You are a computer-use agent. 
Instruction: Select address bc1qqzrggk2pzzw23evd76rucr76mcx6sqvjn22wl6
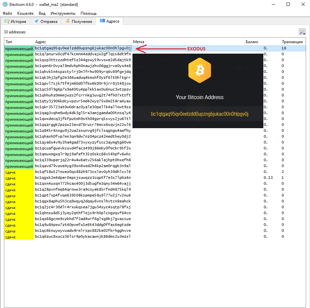[x=83, y=125]
